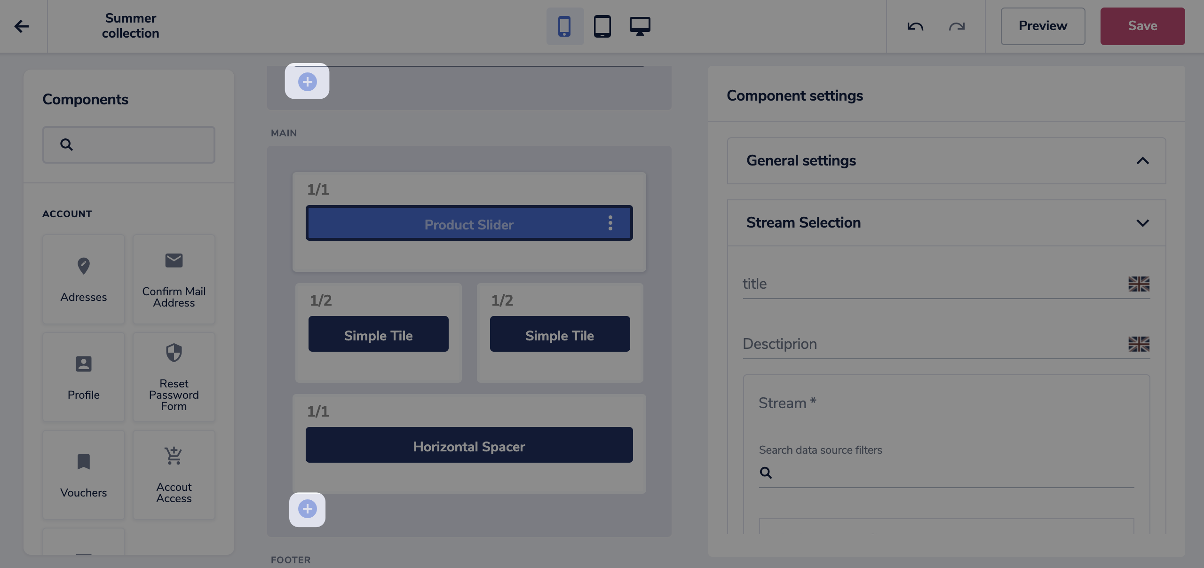Undo the last change
Screen dimensions: 1204x568
[x=915, y=26]
